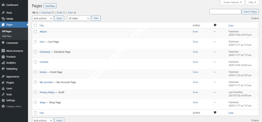Sort by Date column header

click(231, 26)
